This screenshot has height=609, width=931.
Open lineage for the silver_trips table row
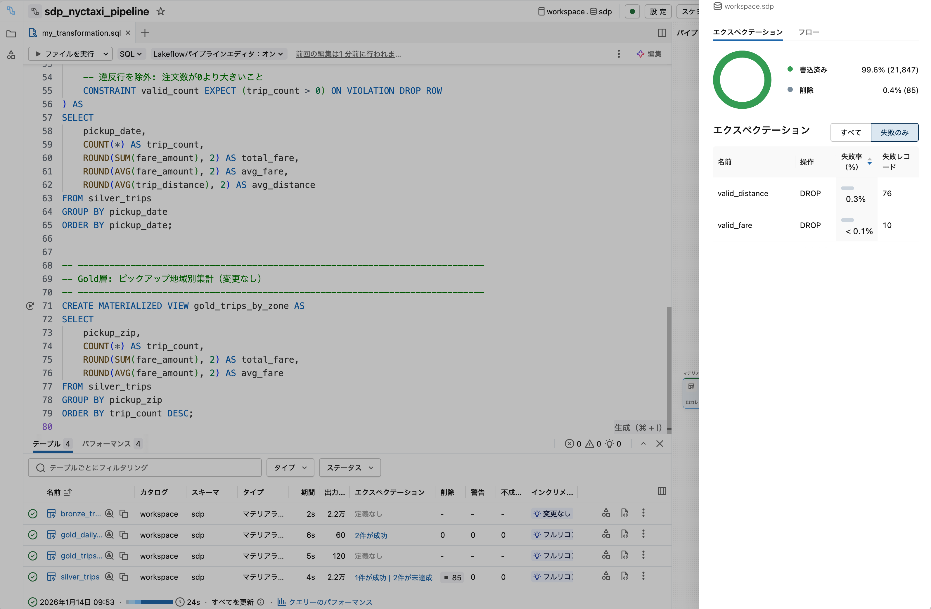point(606,576)
